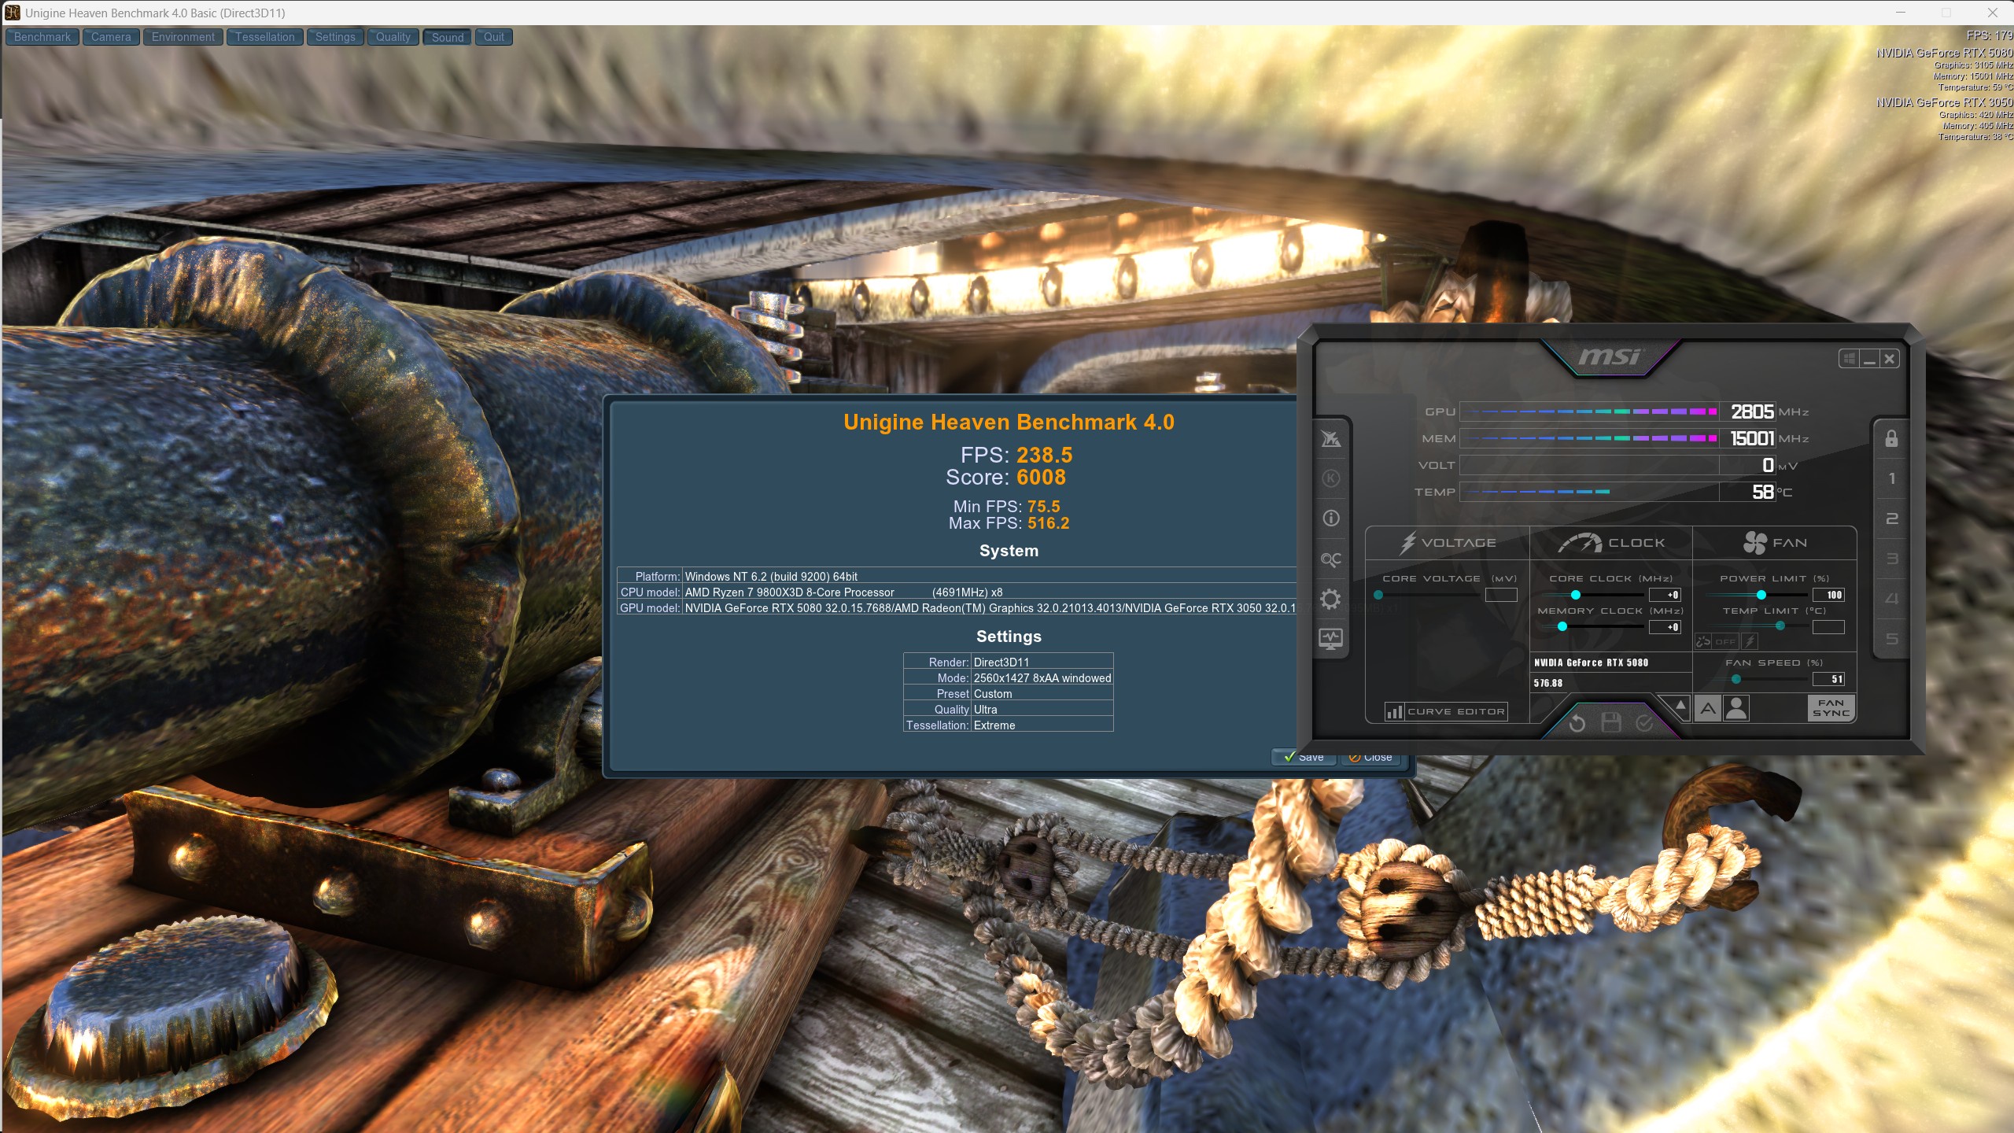Save the Heaven benchmark results

pos(1304,757)
